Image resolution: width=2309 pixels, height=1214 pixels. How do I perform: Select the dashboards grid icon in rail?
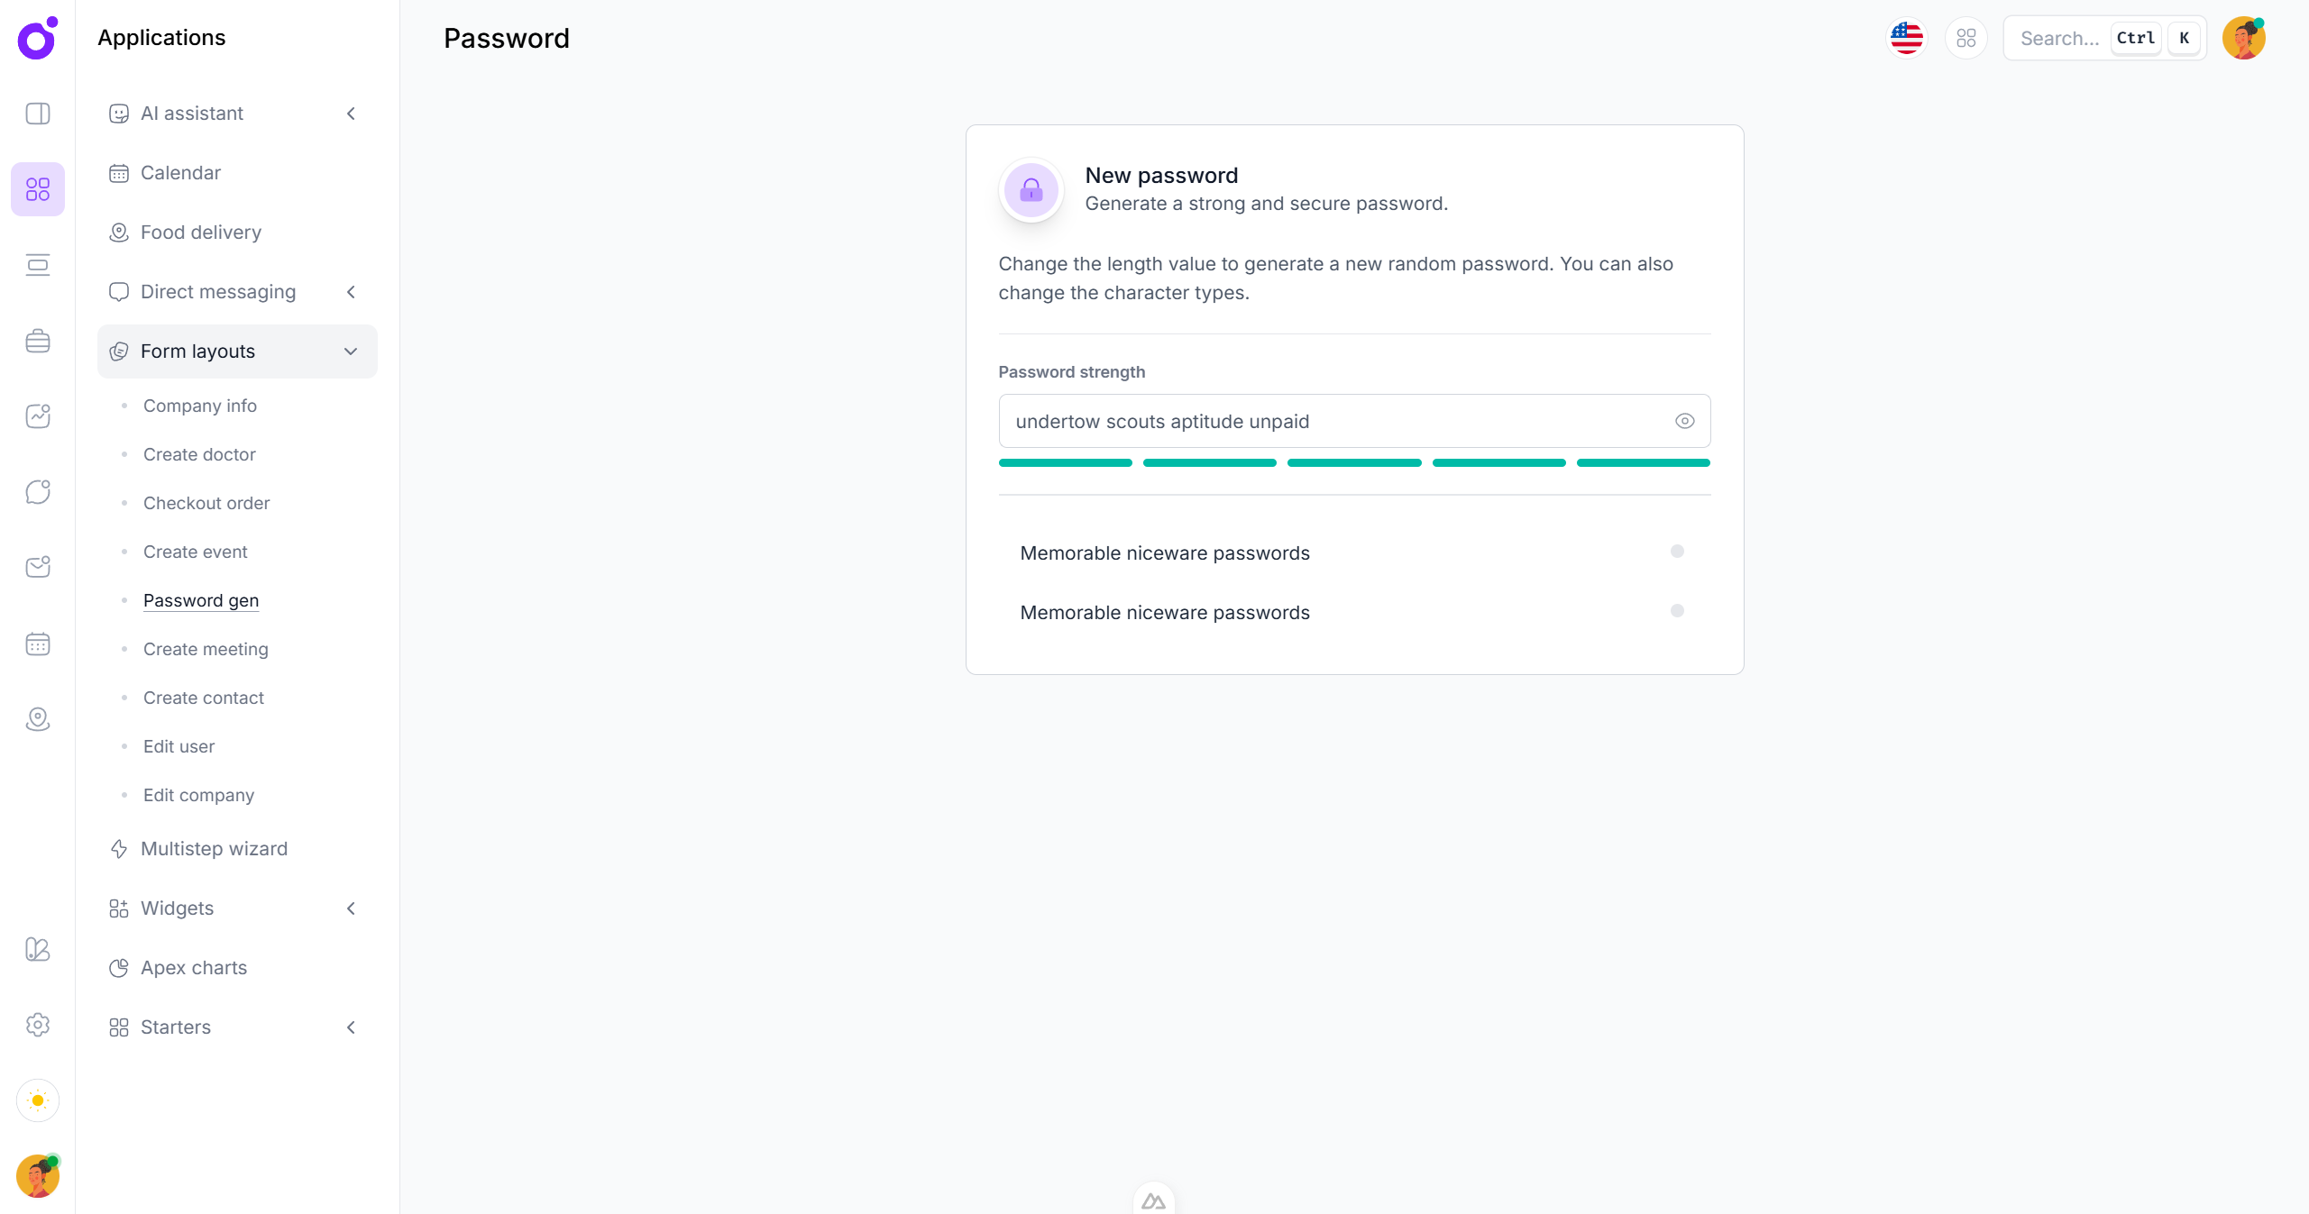point(38,189)
